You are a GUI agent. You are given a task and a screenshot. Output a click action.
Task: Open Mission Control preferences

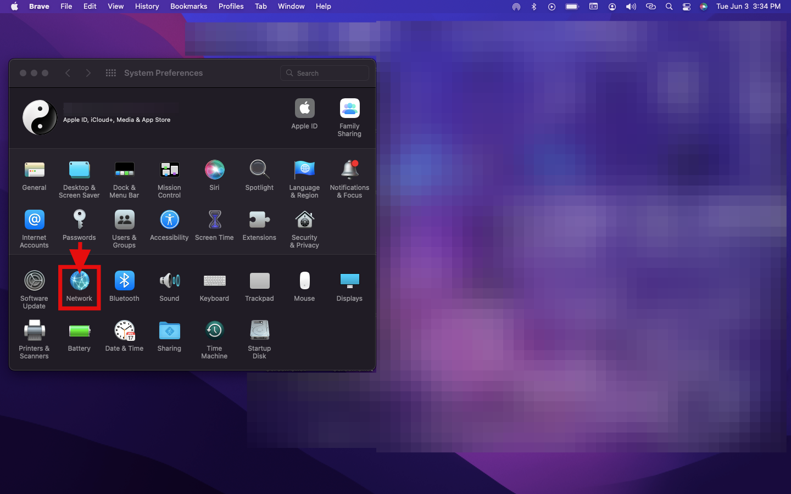169,179
